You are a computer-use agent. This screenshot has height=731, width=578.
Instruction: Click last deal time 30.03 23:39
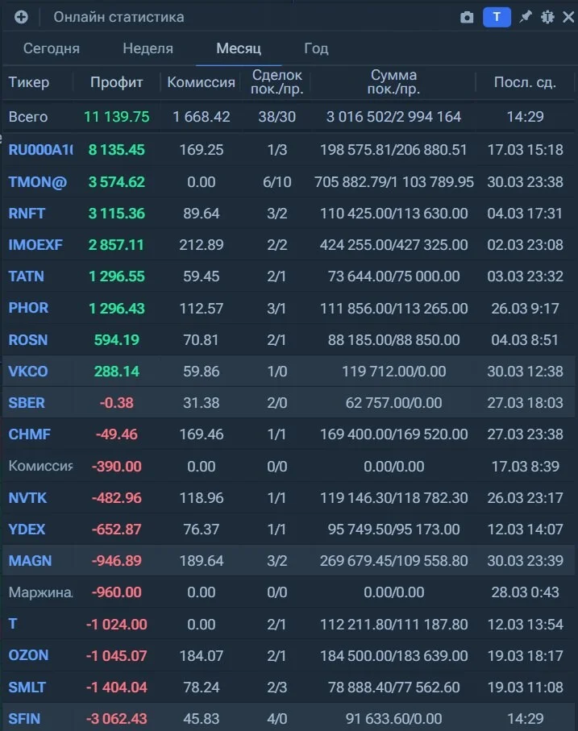[525, 561]
